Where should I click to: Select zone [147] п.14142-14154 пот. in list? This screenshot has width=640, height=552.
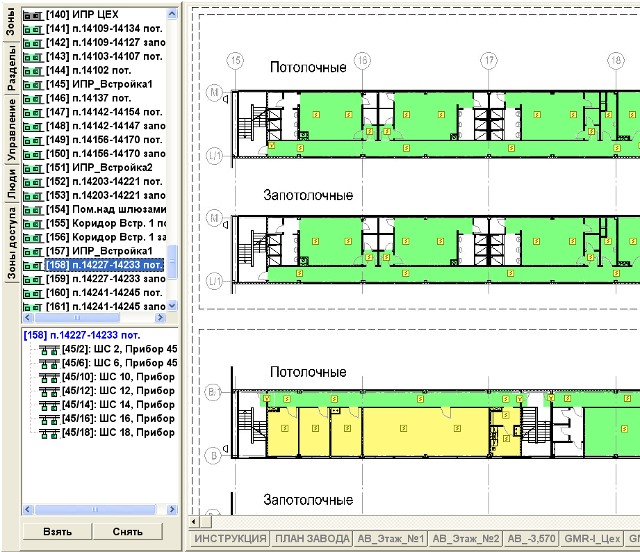104,112
